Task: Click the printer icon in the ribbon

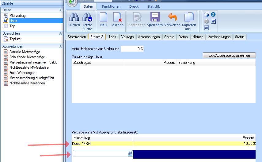Action: point(207,21)
